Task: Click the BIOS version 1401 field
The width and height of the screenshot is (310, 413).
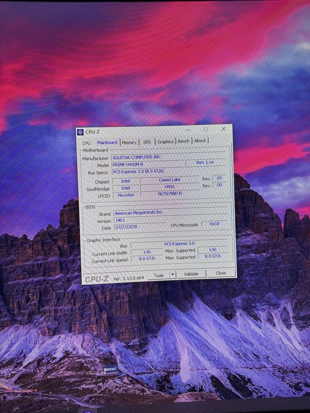Action: point(140,220)
